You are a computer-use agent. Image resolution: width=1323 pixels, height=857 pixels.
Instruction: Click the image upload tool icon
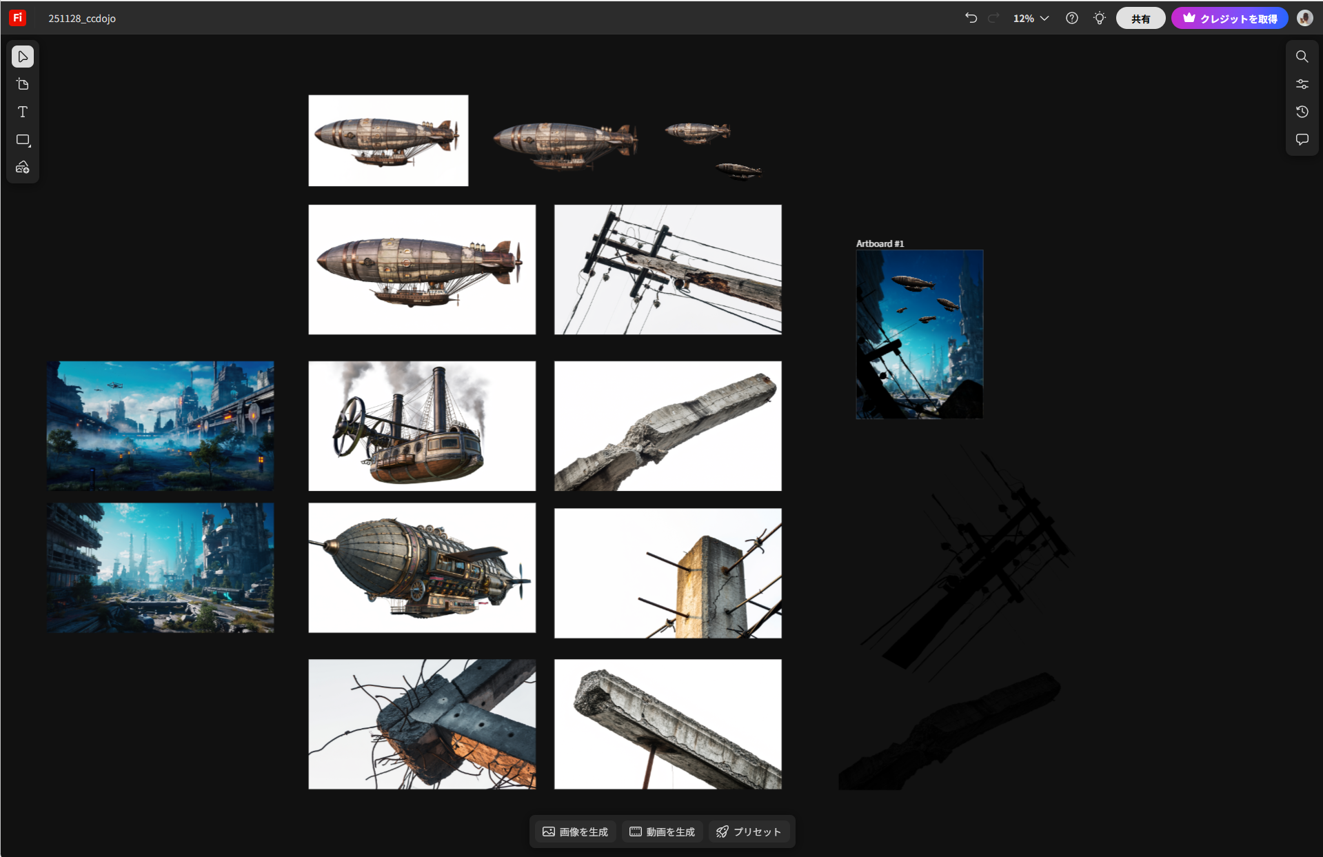point(23,84)
